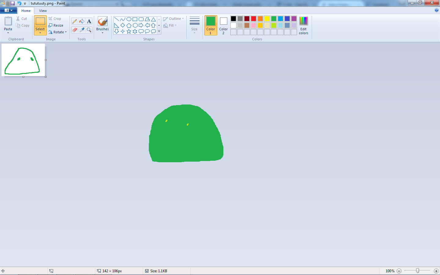Open the Size line thickness dropdown
The height and width of the screenshot is (275, 440).
194,25
